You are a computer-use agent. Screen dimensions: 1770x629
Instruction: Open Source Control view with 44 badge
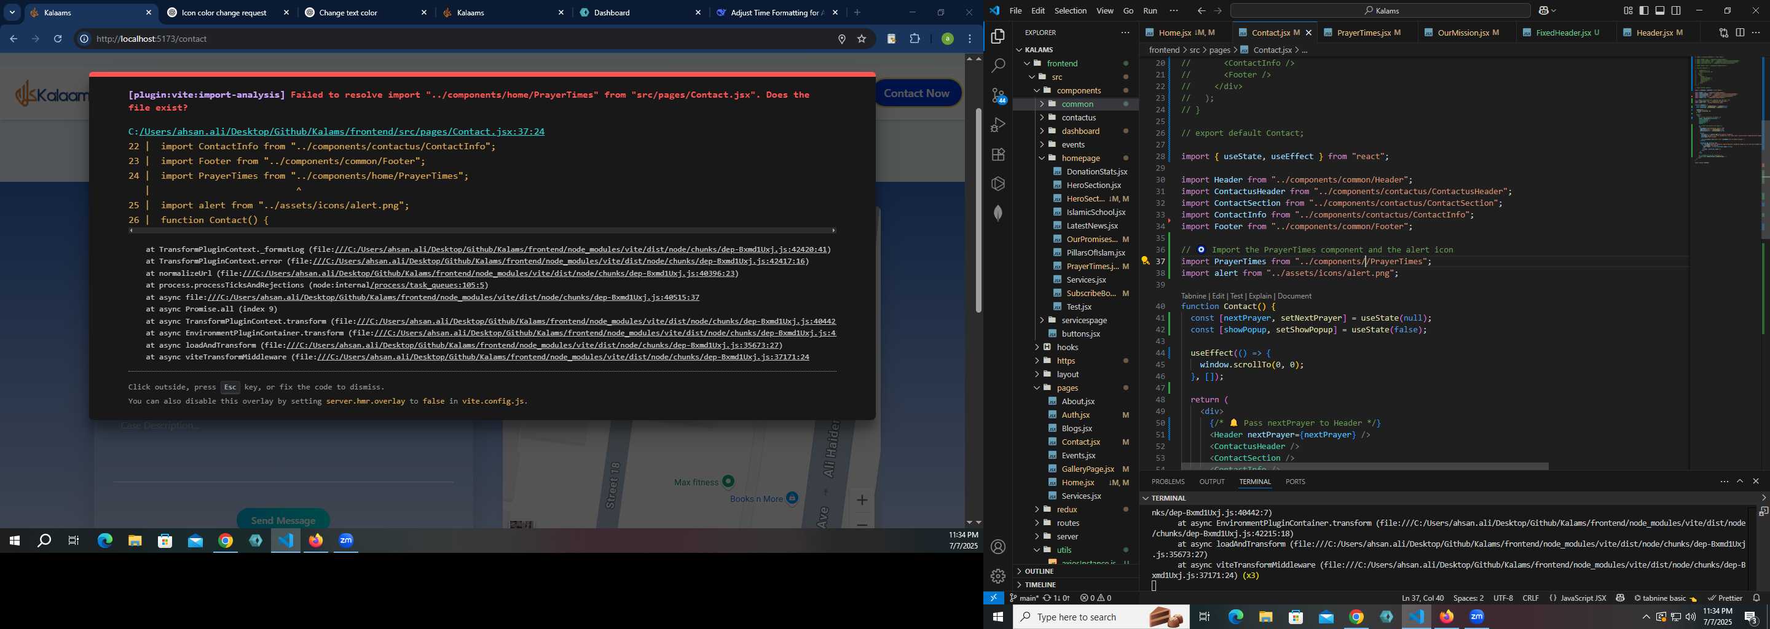click(998, 95)
